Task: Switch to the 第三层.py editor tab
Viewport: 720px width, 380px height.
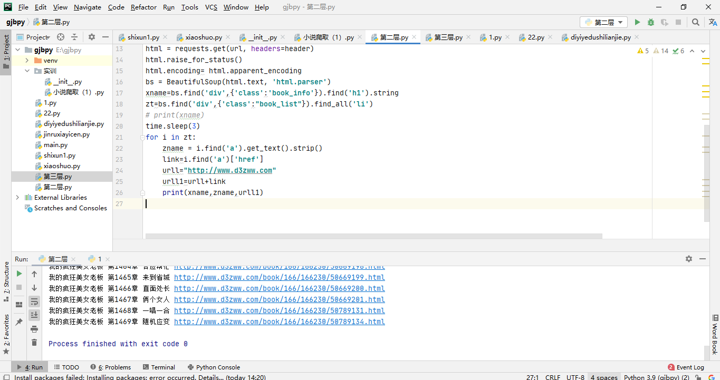Action: point(448,37)
